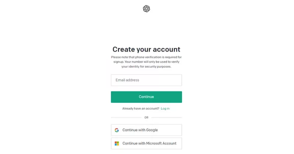294x154 pixels.
Task: Click the Microsoft logo icon
Action: 117,143
